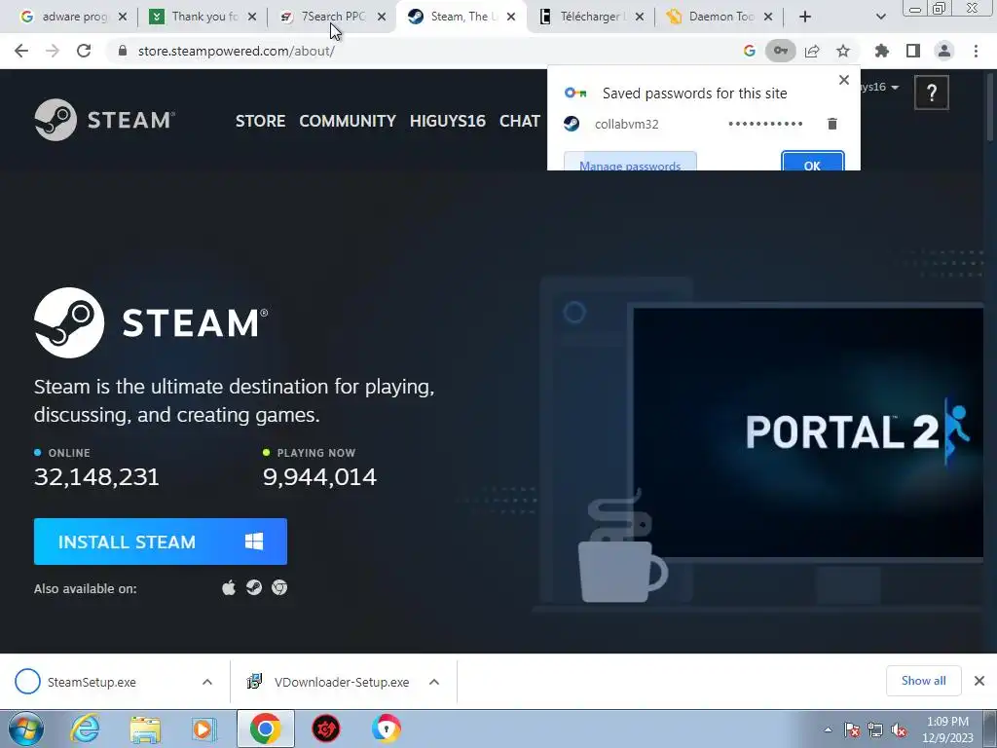Click the Steam Deck availability icon

(x=254, y=587)
